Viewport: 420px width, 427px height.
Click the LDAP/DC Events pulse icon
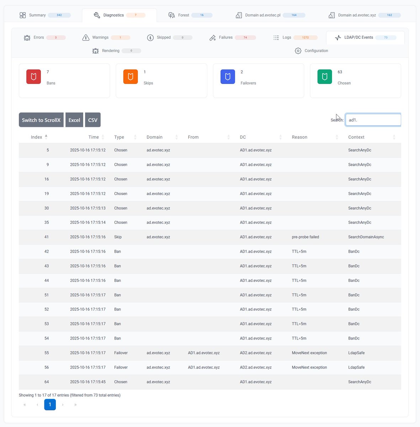(x=338, y=38)
